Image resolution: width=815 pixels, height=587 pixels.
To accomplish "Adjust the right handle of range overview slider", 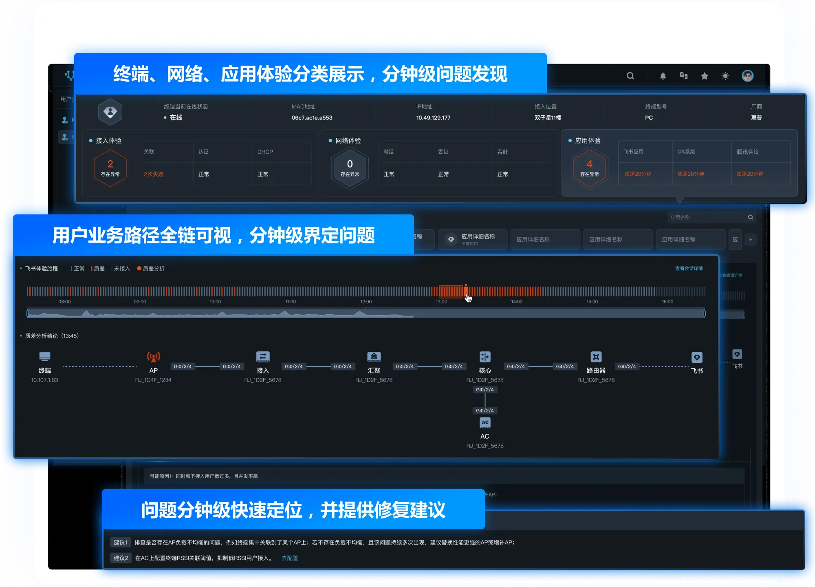I will tap(705, 313).
